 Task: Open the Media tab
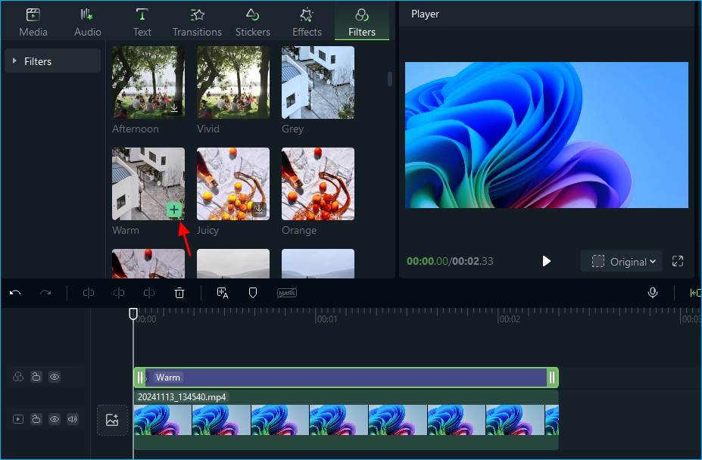click(x=33, y=23)
